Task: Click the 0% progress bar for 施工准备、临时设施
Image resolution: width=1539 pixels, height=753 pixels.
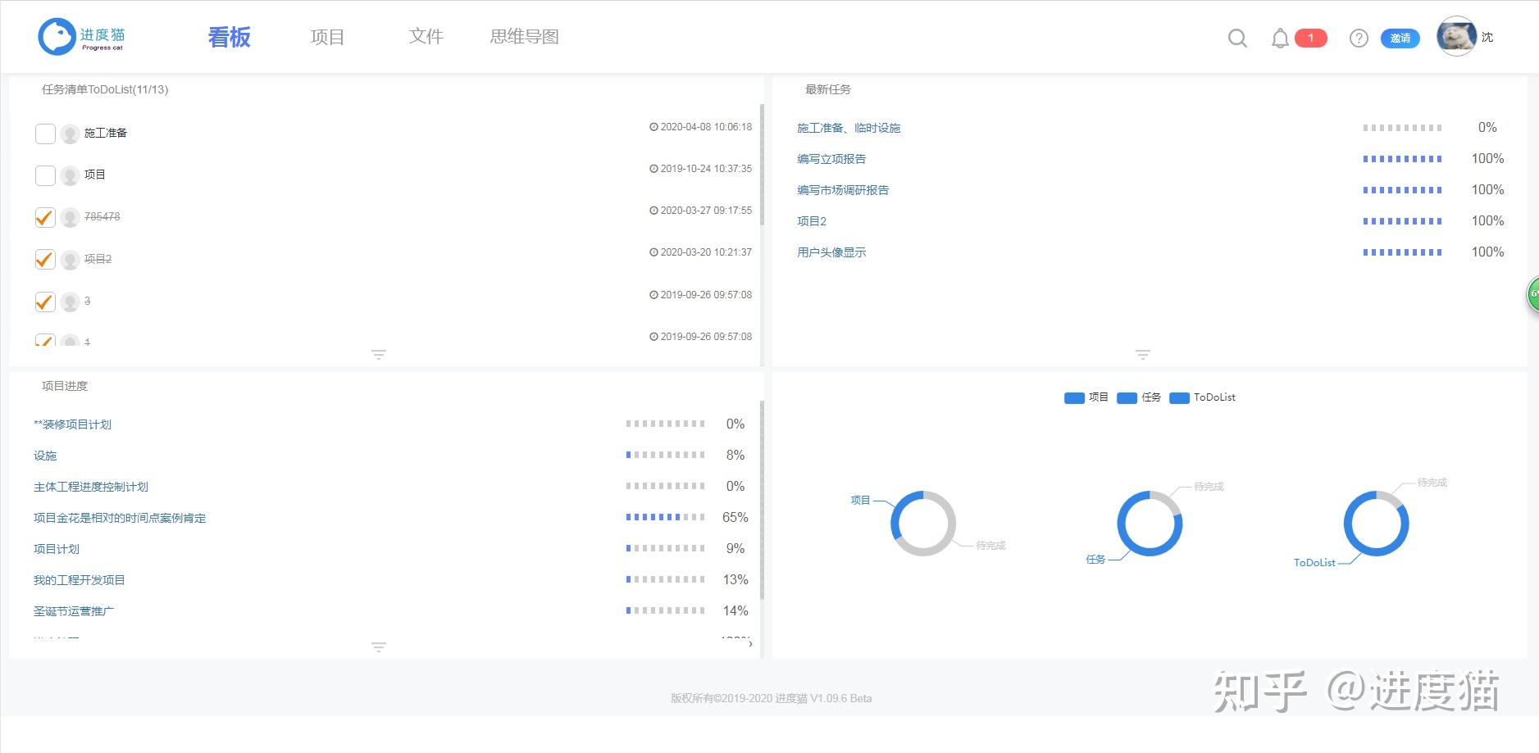Action: (x=1402, y=128)
